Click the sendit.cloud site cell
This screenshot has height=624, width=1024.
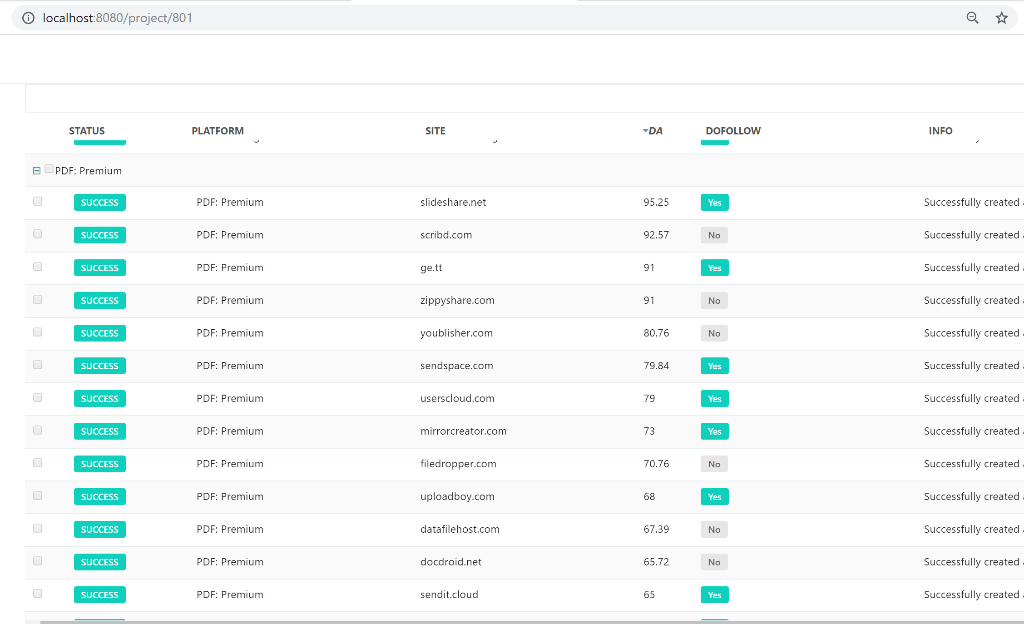click(x=449, y=594)
